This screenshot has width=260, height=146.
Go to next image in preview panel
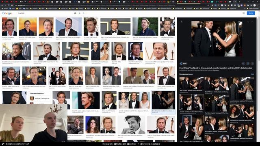tap(252, 22)
